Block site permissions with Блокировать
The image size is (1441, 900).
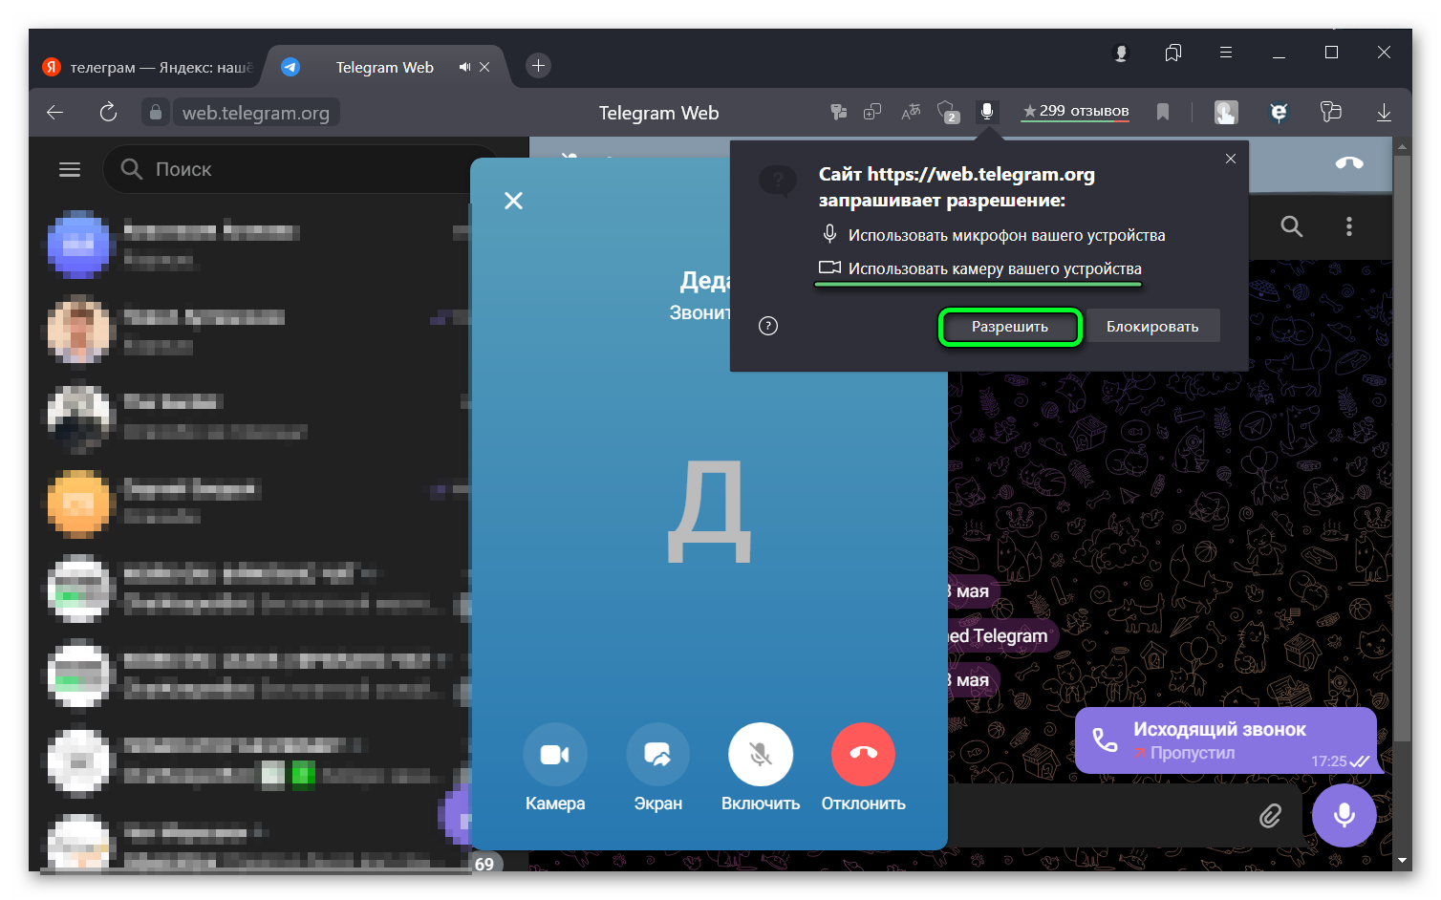pos(1152,327)
